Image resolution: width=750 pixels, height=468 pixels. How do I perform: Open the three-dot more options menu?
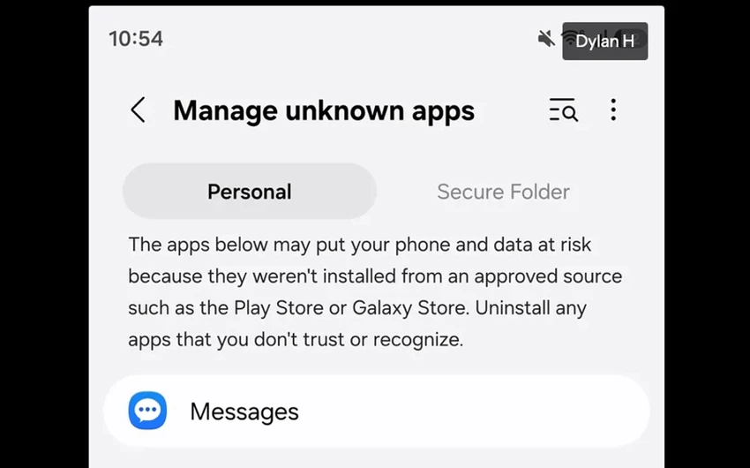pos(613,110)
